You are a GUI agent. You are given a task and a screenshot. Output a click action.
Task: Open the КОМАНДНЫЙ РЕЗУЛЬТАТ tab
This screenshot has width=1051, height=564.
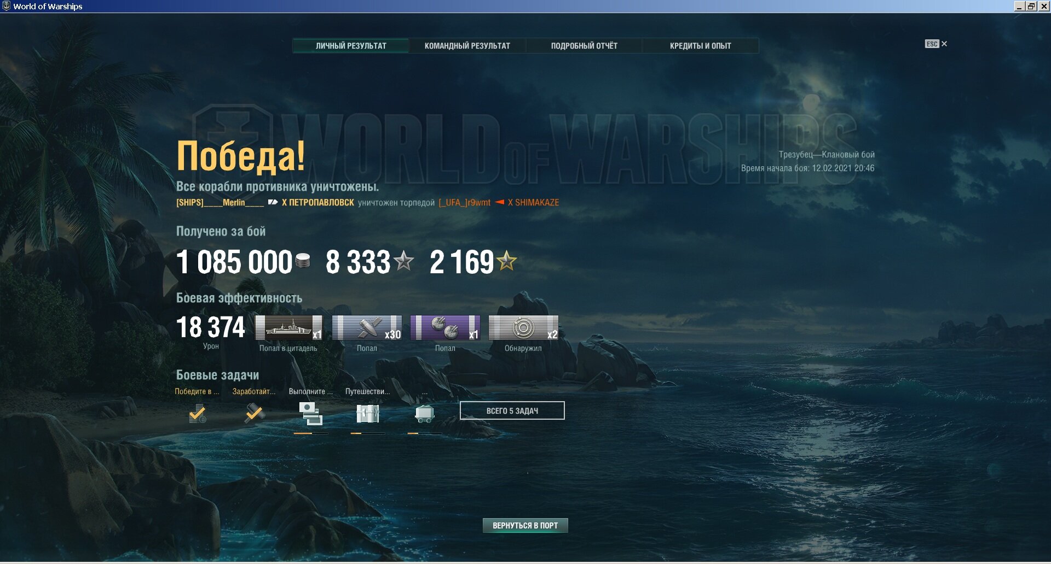[467, 45]
